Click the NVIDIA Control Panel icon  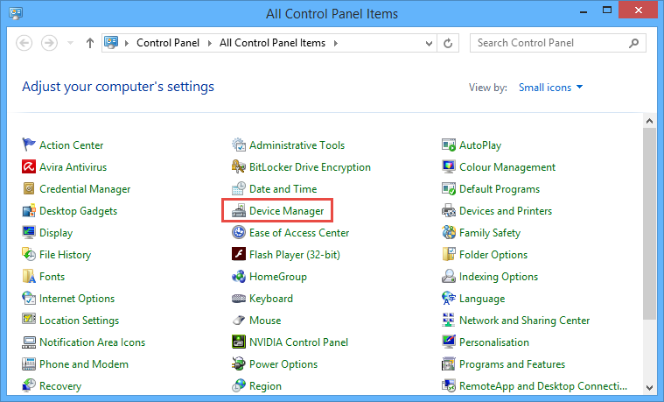[239, 342]
